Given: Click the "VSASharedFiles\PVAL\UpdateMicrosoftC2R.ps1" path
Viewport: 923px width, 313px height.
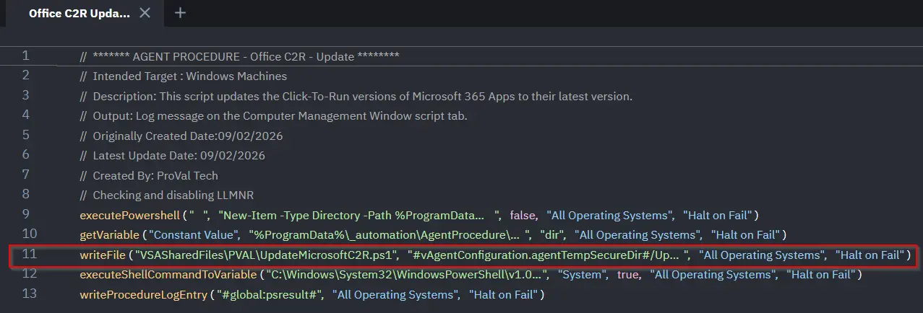Looking at the screenshot, I should tap(267, 255).
